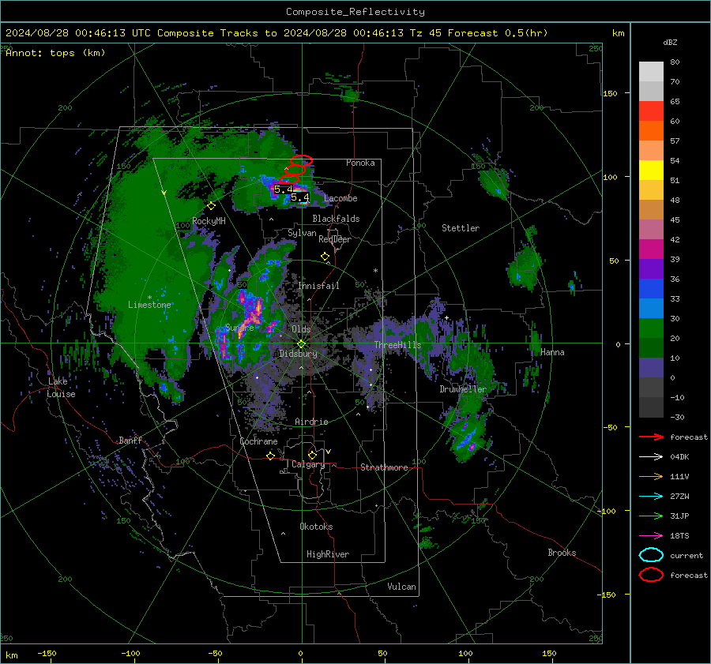This screenshot has width=711, height=664.
Task: Pick the yellow 54-51 dBZ color block
Action: coord(651,170)
